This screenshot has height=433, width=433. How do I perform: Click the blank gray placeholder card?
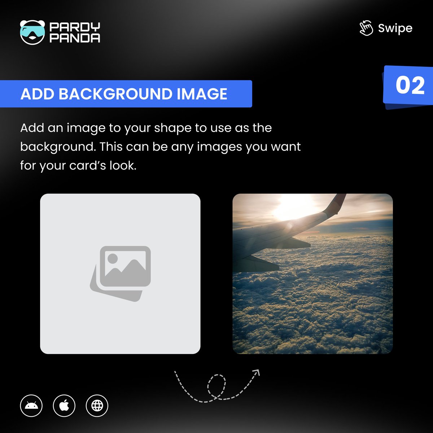120,274
